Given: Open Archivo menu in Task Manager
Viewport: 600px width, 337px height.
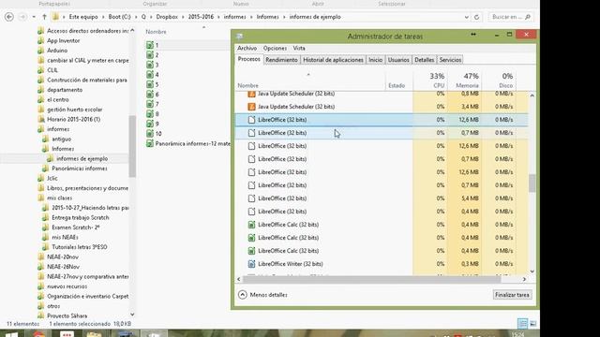Looking at the screenshot, I should pyautogui.click(x=247, y=48).
